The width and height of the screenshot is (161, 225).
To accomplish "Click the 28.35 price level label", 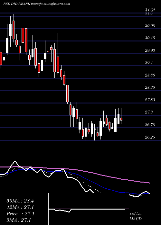I will pos(150,87).
